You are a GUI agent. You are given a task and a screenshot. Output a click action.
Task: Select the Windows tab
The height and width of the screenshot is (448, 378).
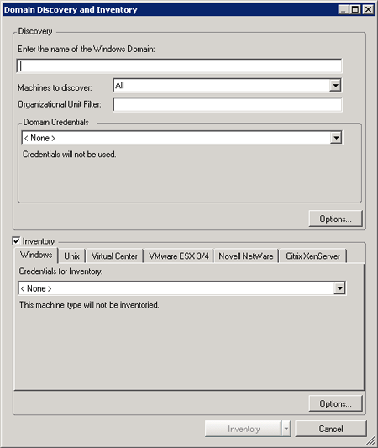point(36,255)
